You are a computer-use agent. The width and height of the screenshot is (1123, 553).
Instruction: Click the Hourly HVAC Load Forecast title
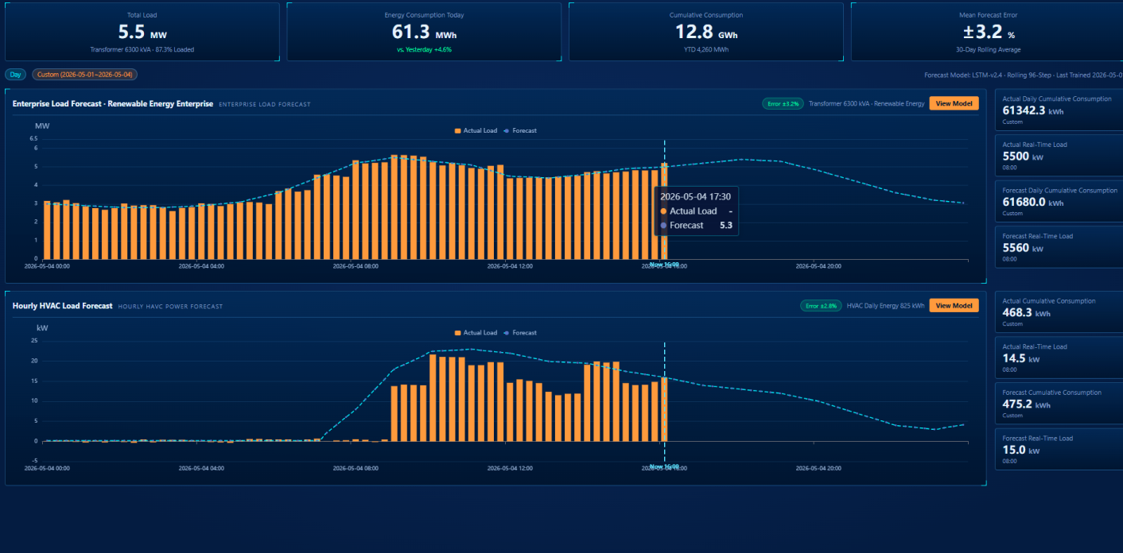tap(63, 306)
